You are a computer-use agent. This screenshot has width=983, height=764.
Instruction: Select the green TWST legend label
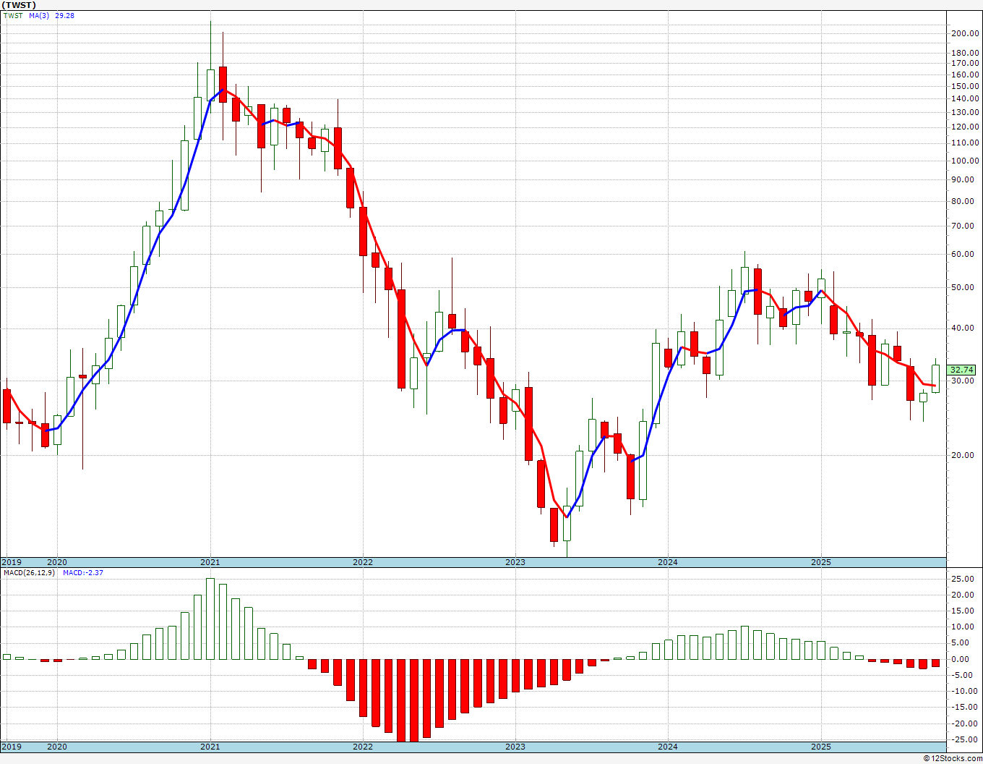point(13,15)
